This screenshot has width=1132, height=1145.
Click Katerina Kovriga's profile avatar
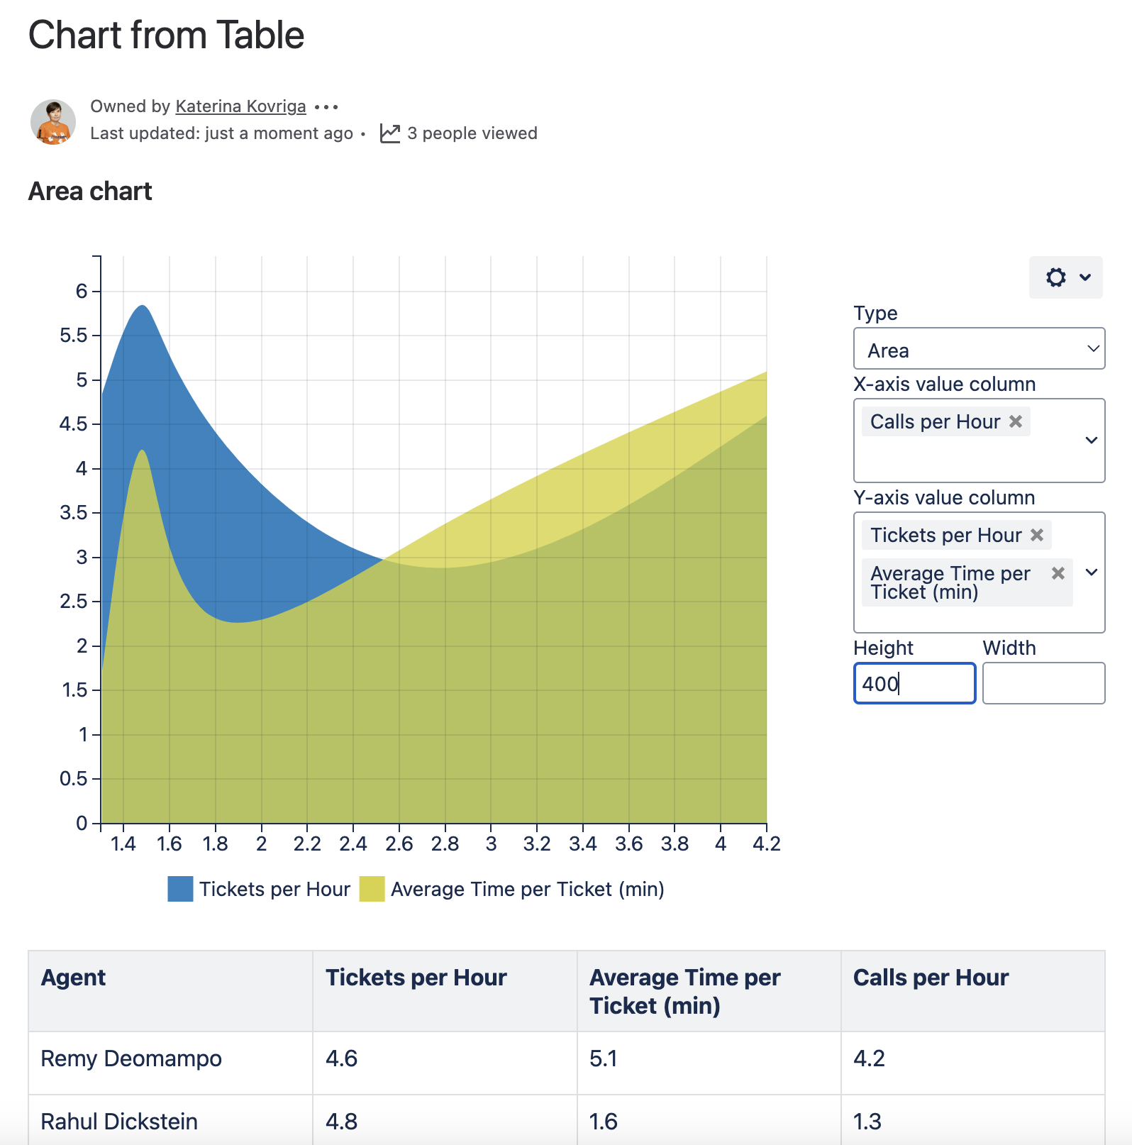[53, 121]
